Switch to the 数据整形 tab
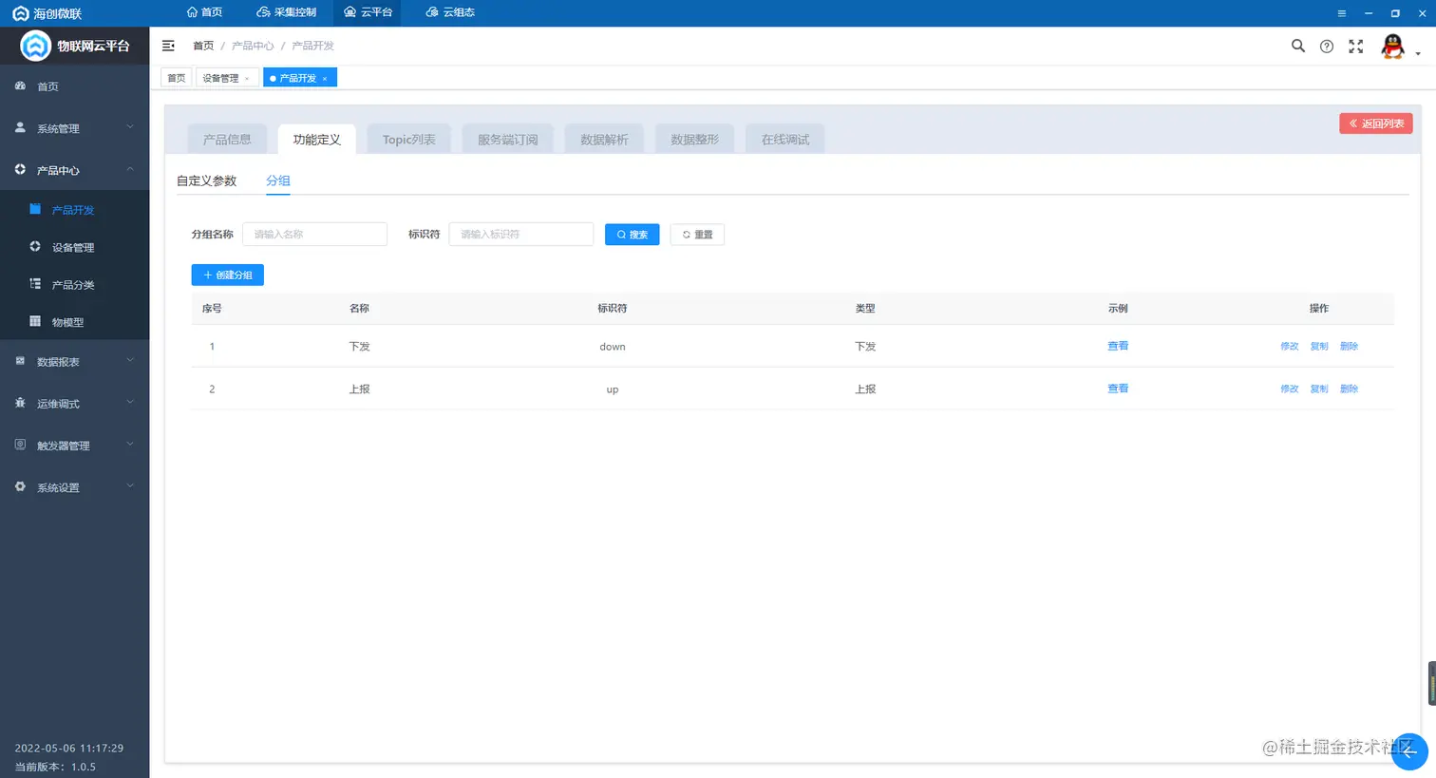Image resolution: width=1436 pixels, height=778 pixels. pyautogui.click(x=694, y=140)
